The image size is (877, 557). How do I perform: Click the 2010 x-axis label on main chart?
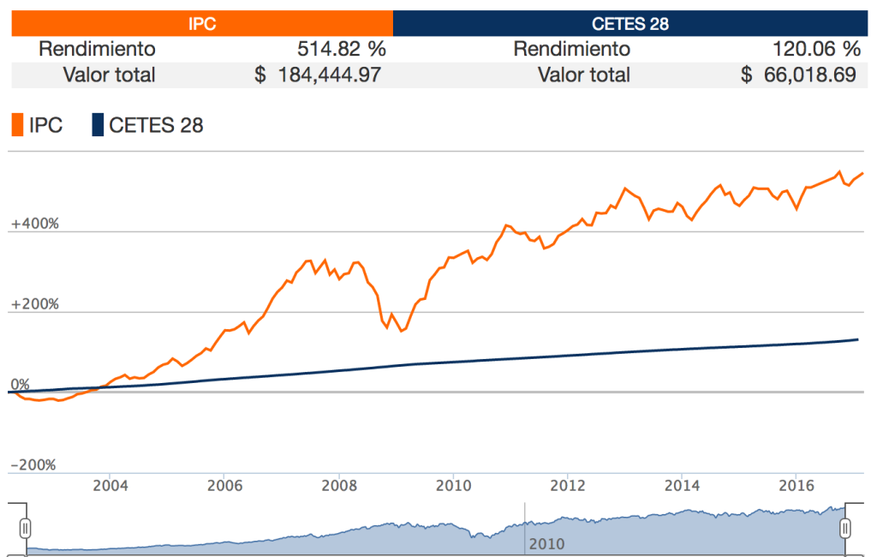pos(454,485)
